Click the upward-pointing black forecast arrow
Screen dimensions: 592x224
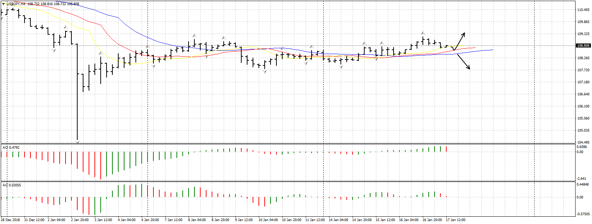[460, 41]
